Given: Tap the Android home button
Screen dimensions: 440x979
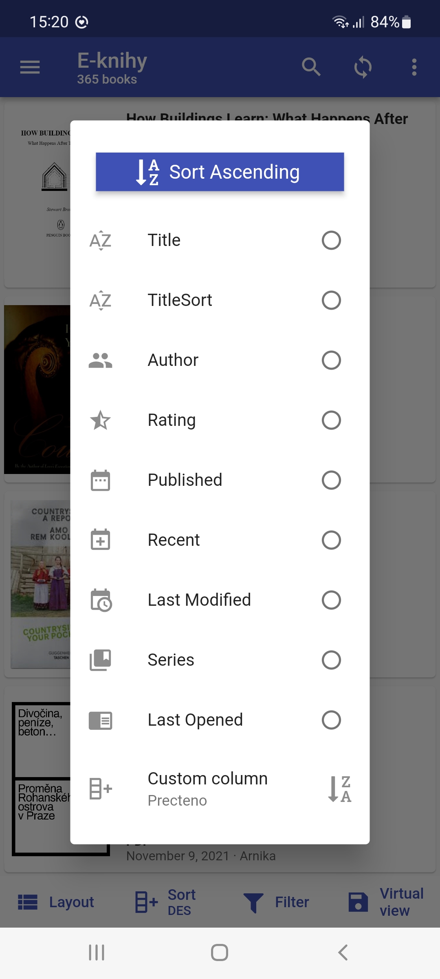Looking at the screenshot, I should click(x=220, y=953).
